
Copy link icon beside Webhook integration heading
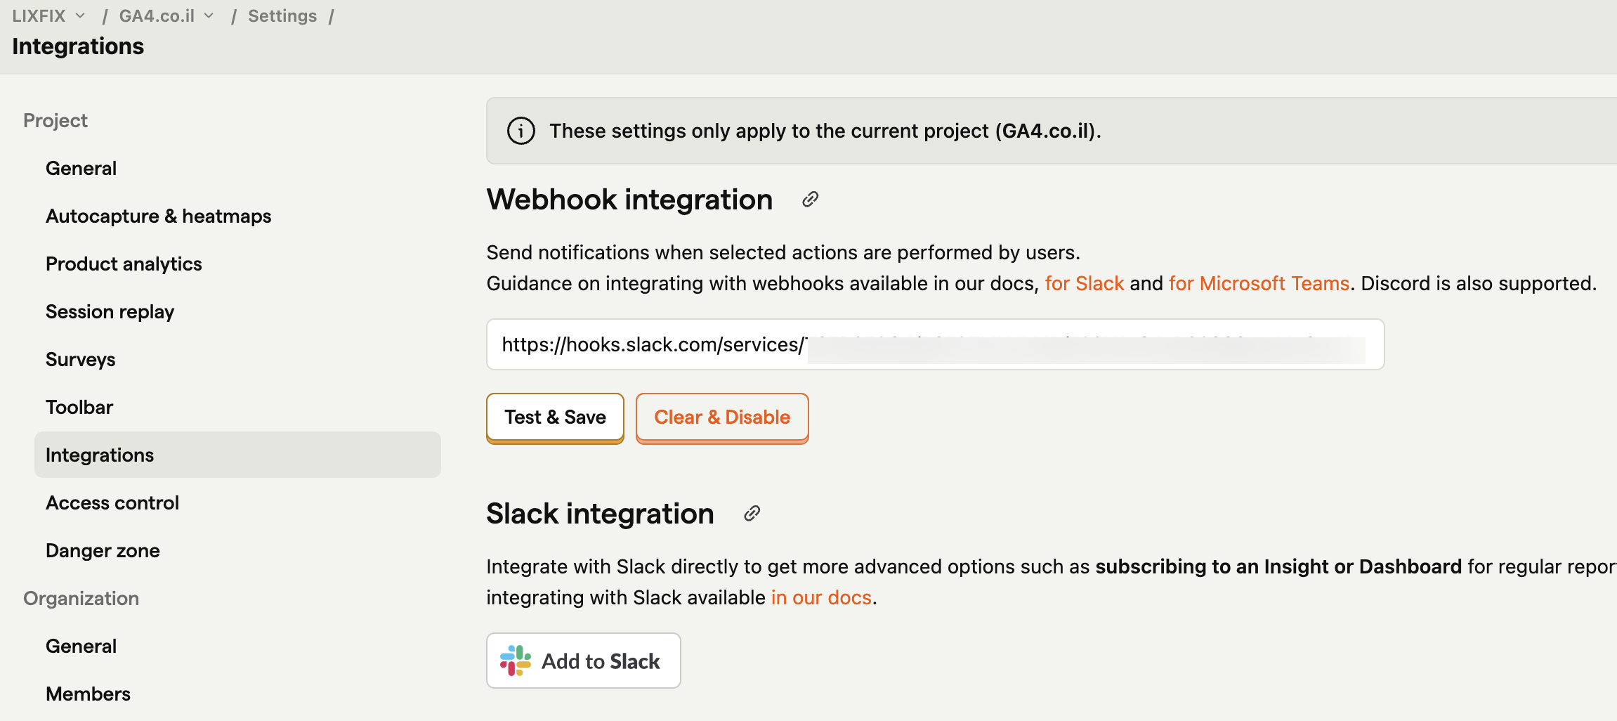click(810, 200)
